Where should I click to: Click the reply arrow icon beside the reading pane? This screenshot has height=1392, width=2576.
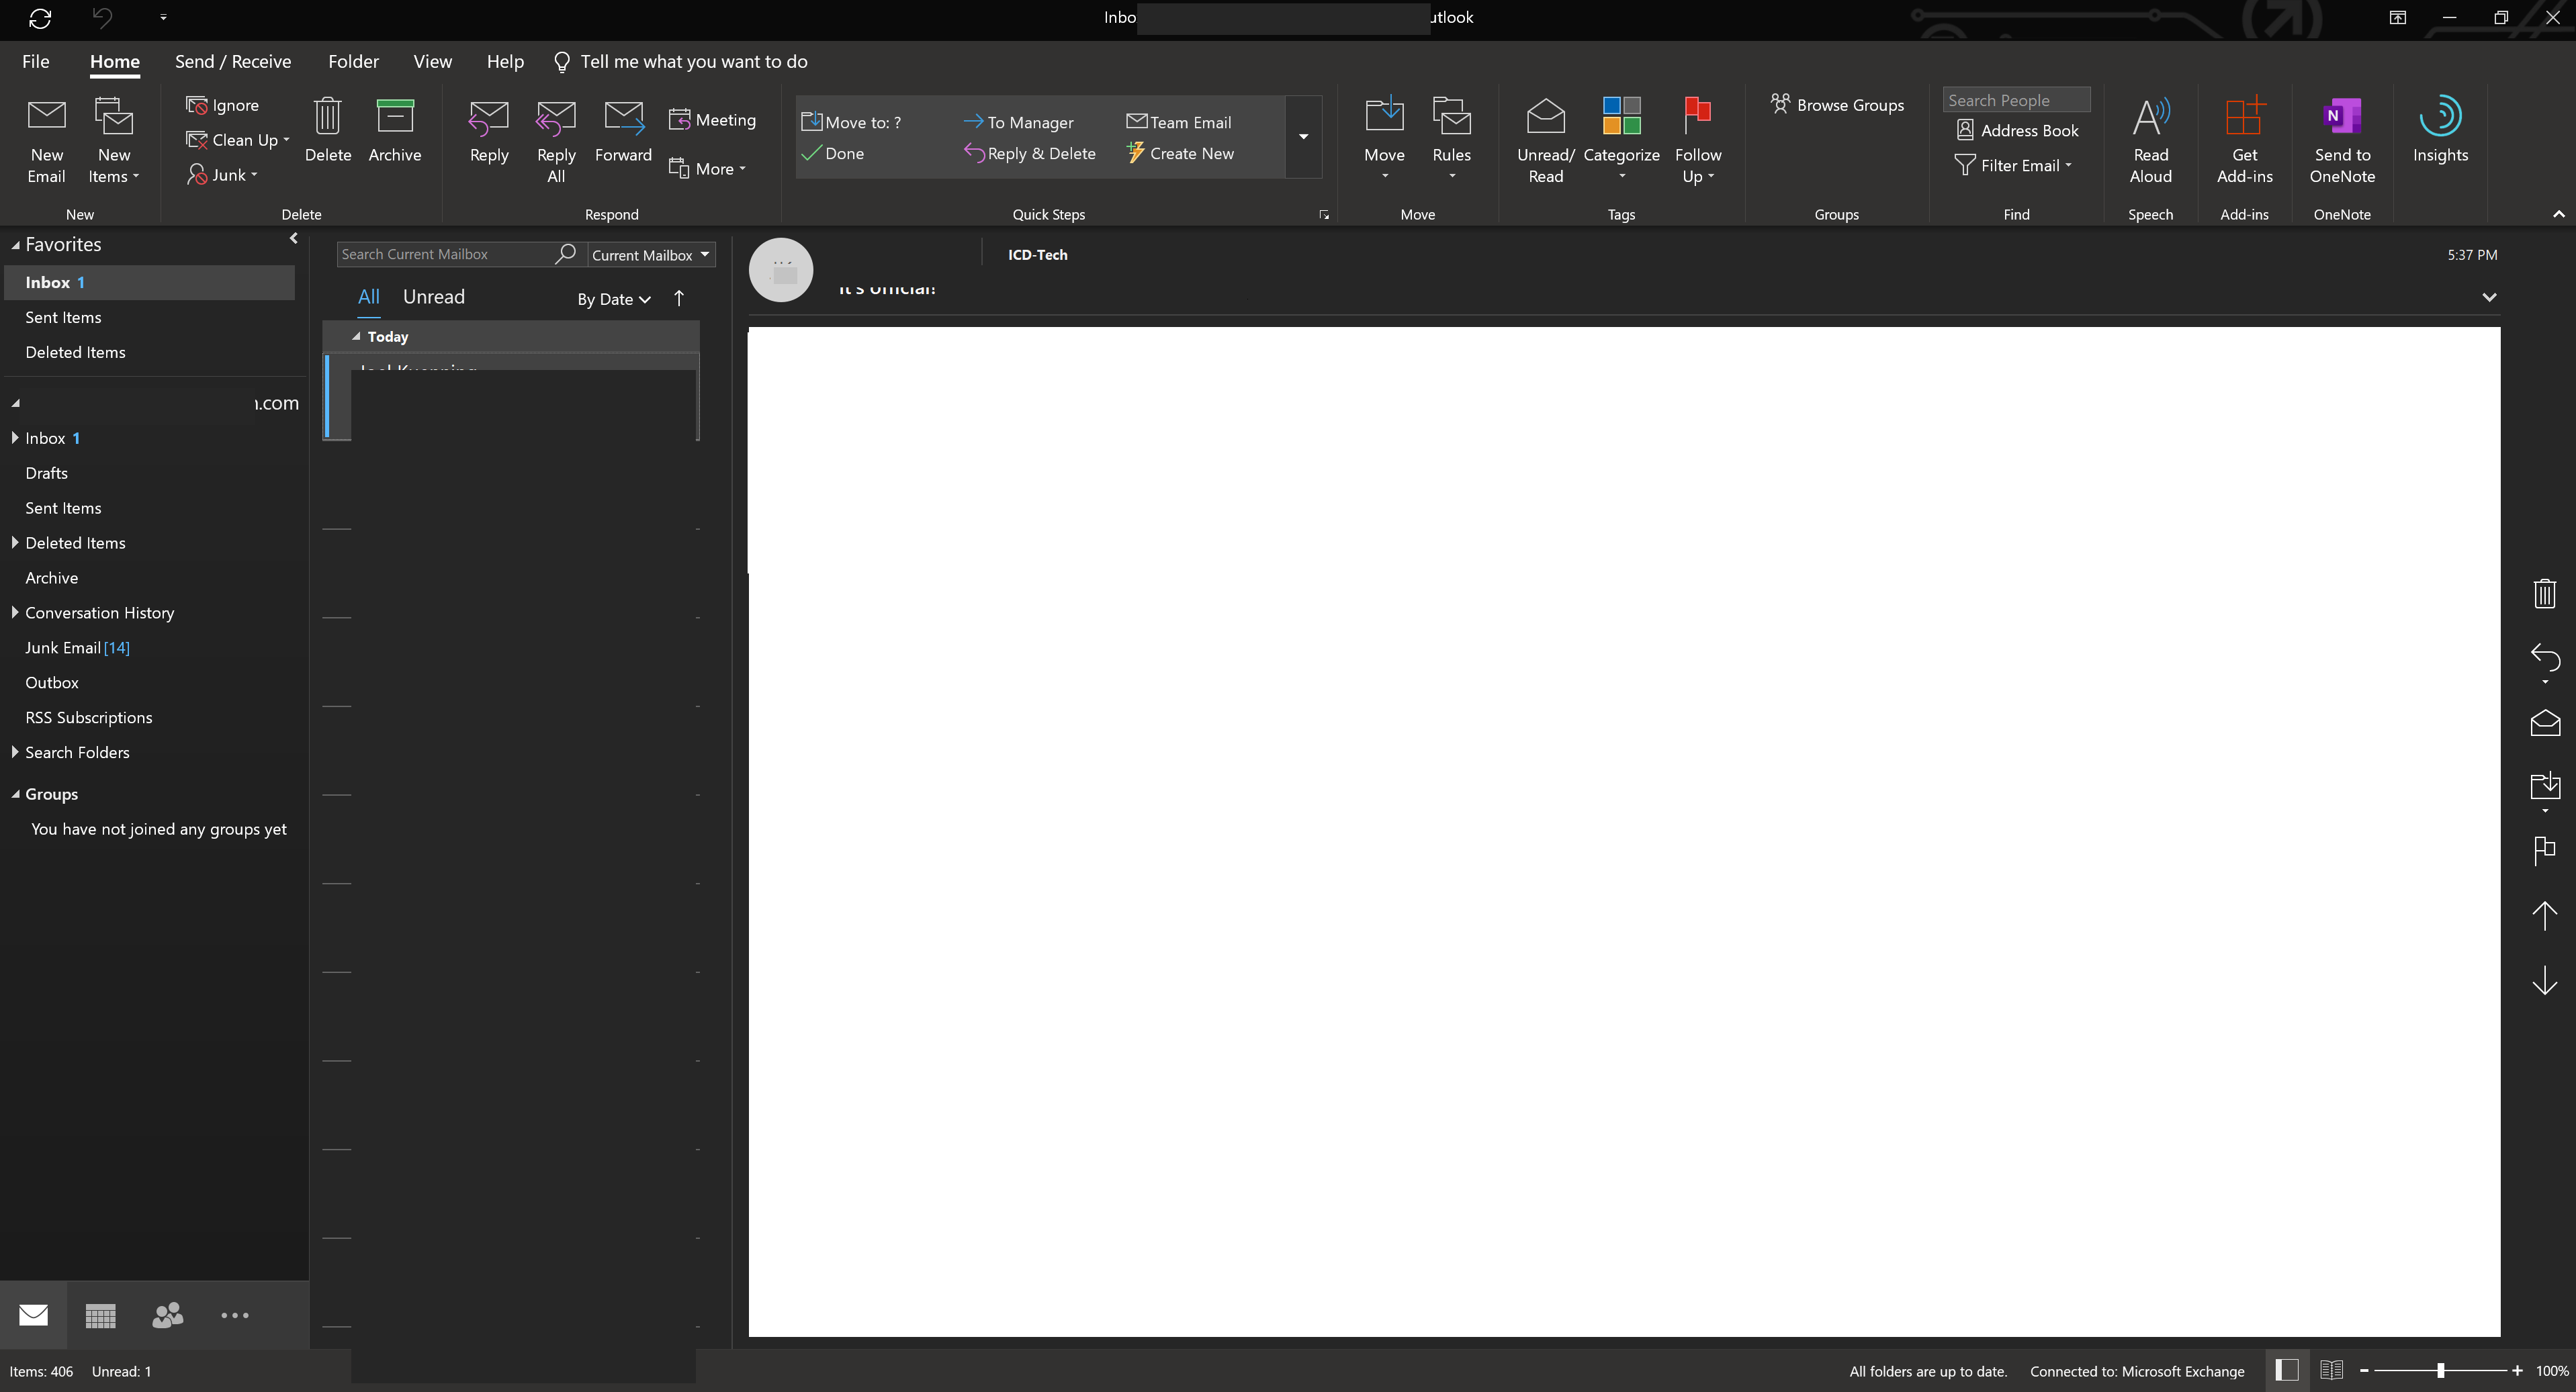point(2545,659)
